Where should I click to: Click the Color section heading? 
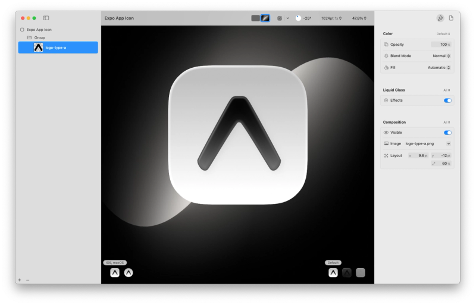pos(388,34)
